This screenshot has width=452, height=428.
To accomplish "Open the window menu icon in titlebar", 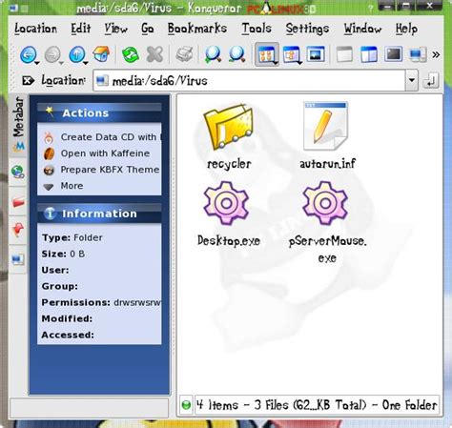I will click(14, 8).
